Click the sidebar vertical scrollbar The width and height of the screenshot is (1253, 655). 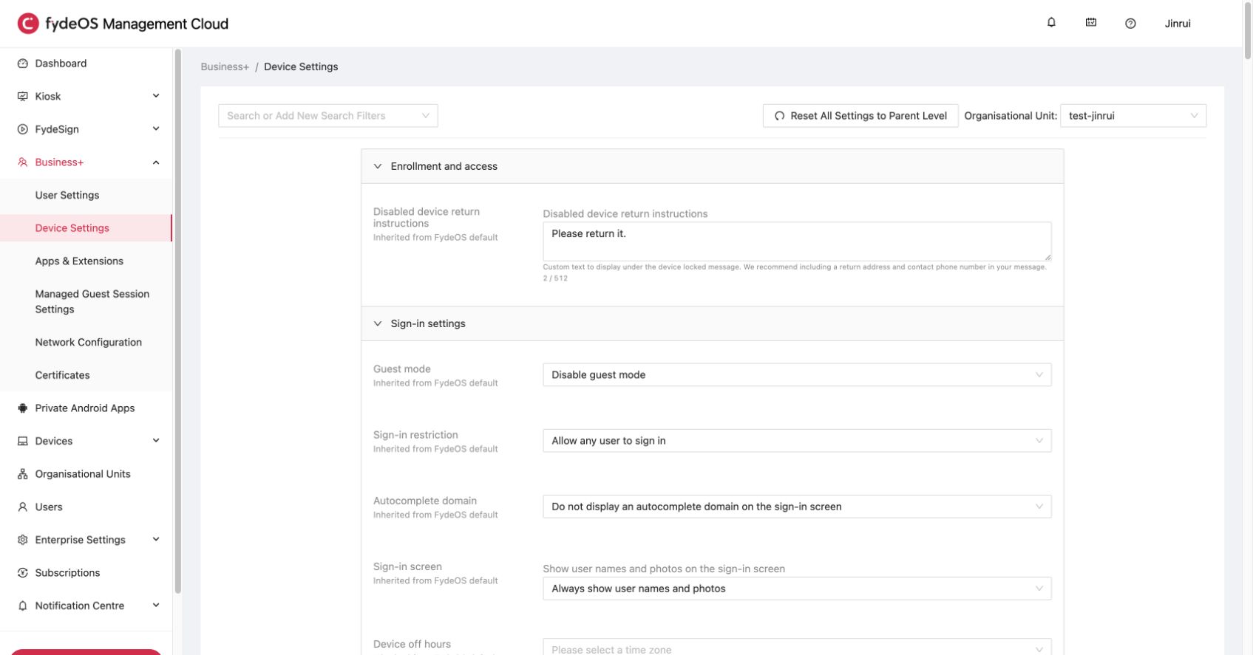coord(177,321)
